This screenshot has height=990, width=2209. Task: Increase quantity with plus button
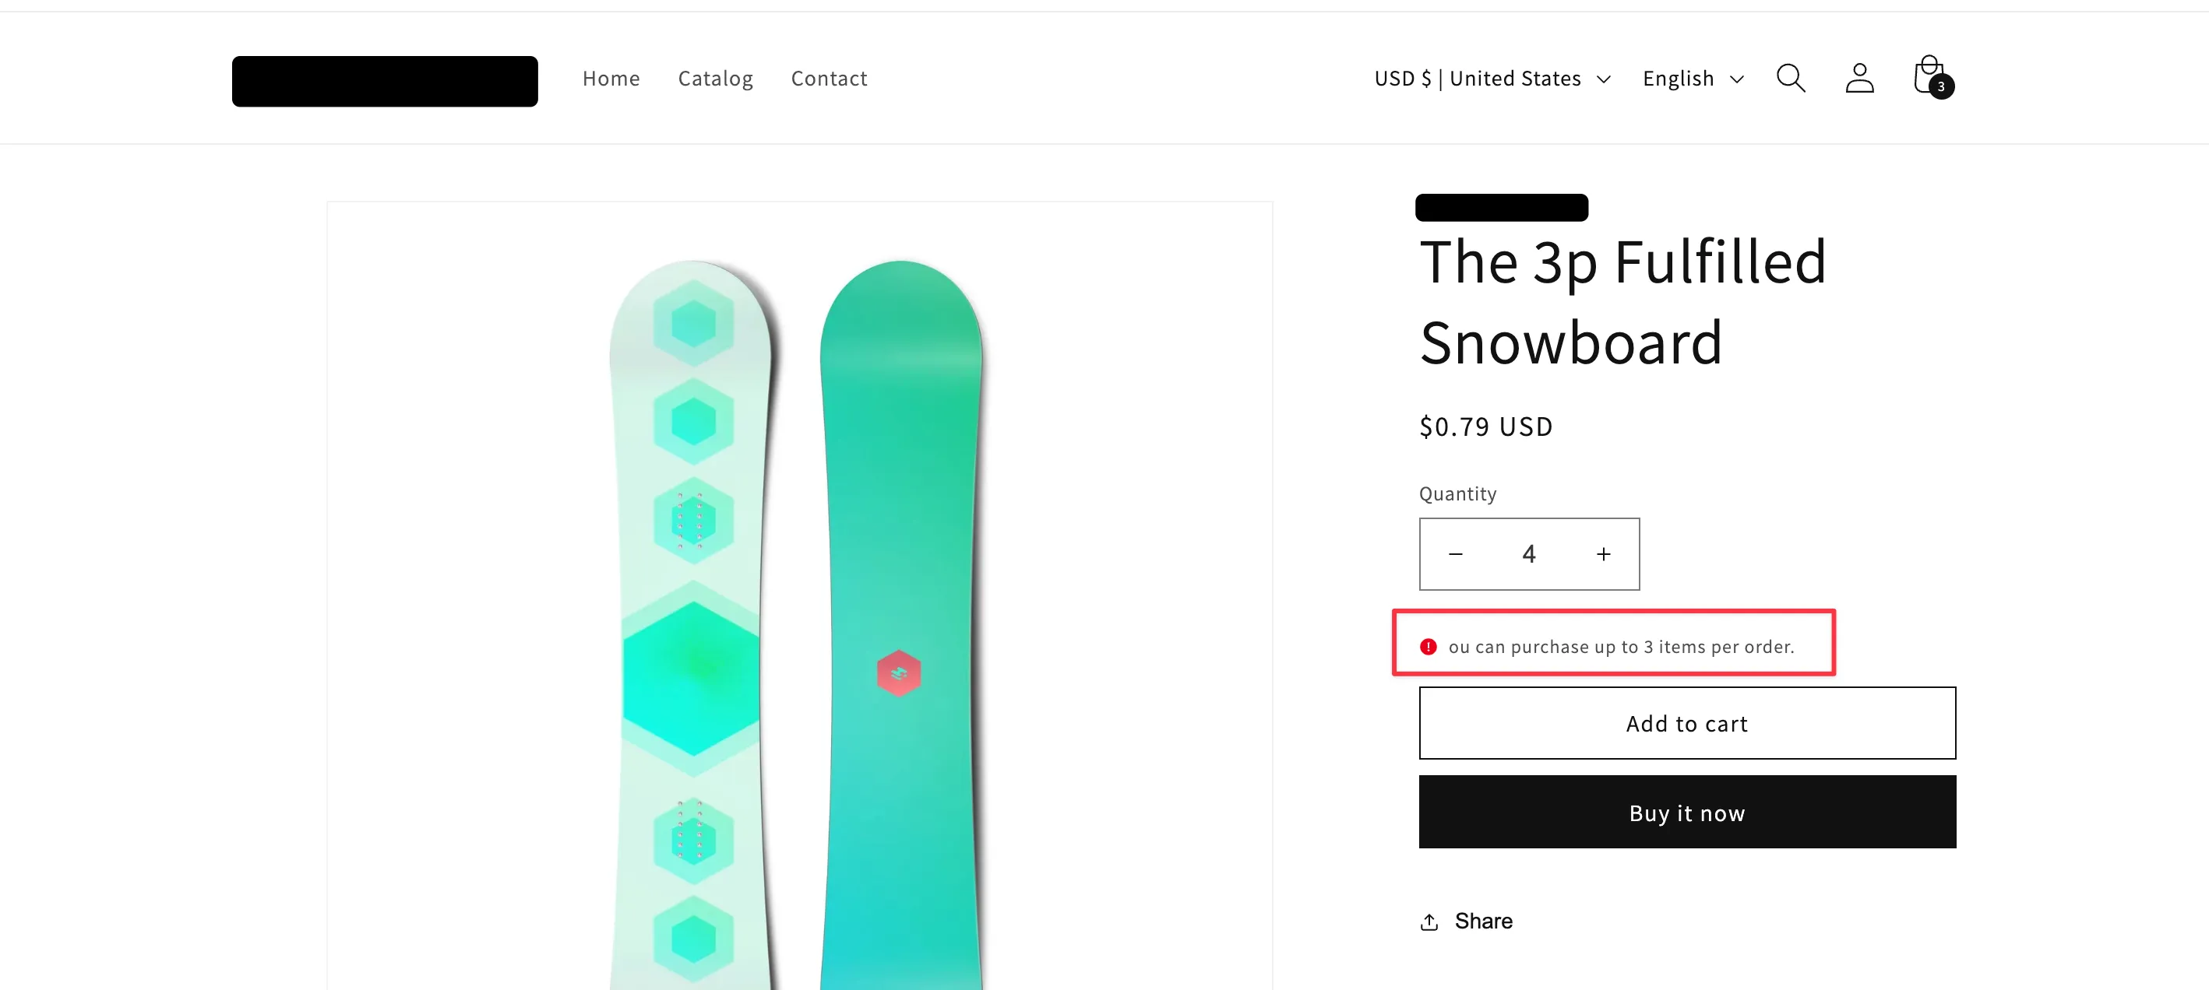(1603, 553)
